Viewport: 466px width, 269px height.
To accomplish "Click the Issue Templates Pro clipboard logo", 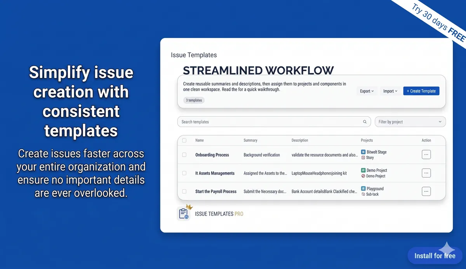I will point(183,214).
